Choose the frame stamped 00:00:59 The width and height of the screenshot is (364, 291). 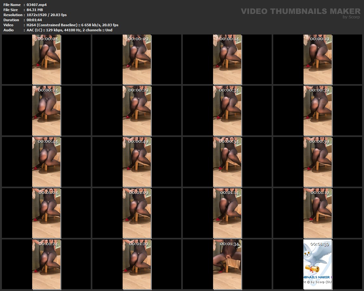pos(318,162)
